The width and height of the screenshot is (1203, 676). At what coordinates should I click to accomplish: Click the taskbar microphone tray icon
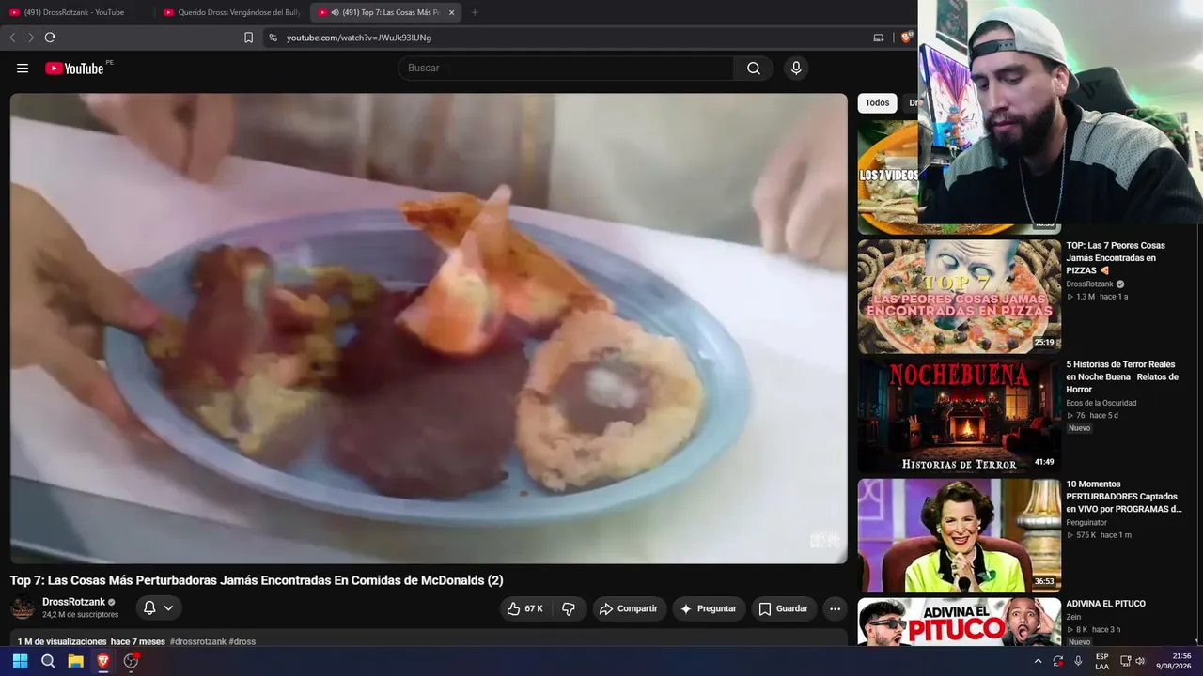tap(1078, 661)
